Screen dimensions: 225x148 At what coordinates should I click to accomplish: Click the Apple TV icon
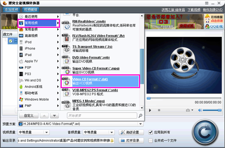[x=21, y=61]
